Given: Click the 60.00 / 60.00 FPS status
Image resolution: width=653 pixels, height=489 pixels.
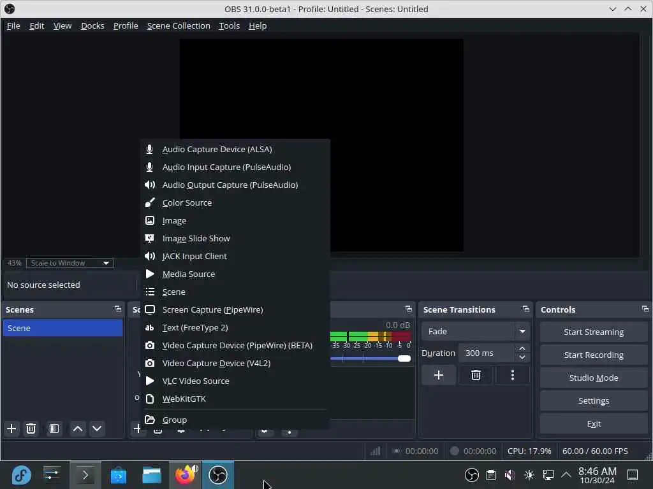Looking at the screenshot, I should [595, 451].
